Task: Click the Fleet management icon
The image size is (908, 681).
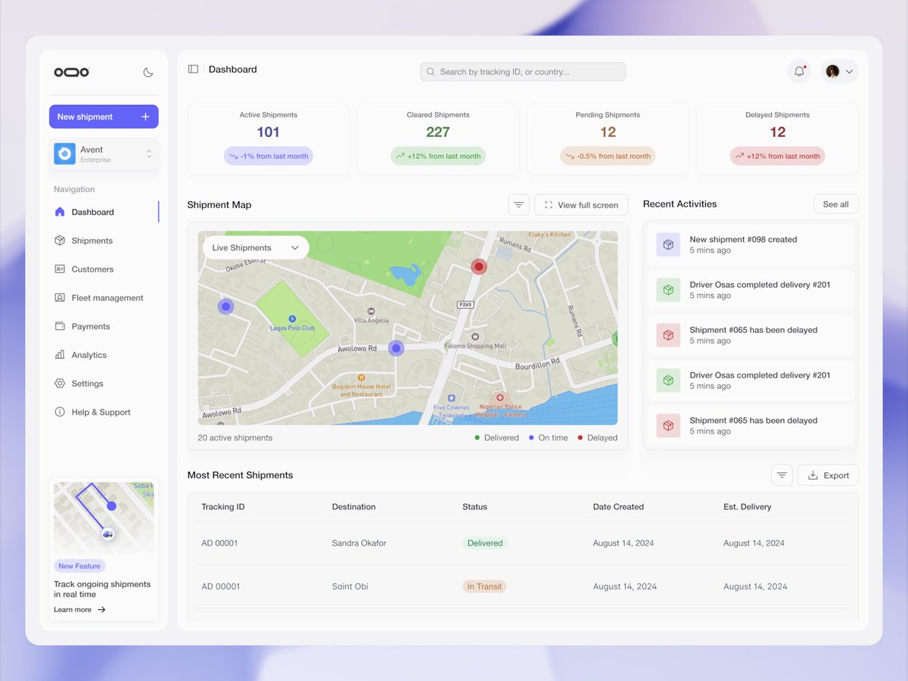Action: click(60, 298)
